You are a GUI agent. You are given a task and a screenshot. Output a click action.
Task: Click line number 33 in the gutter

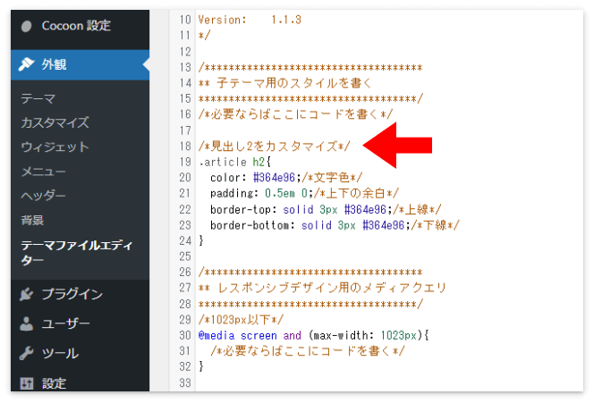pyautogui.click(x=185, y=382)
